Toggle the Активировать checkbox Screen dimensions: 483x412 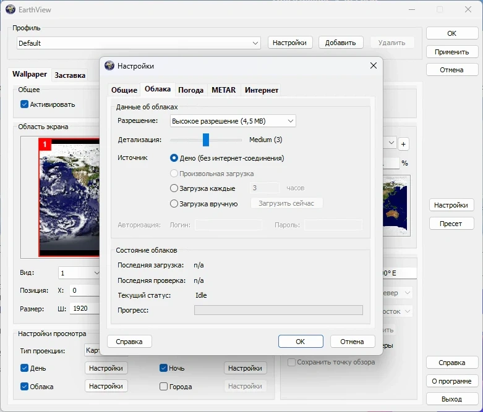click(x=24, y=104)
